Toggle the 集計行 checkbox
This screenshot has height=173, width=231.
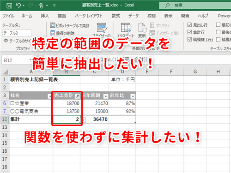(189, 32)
